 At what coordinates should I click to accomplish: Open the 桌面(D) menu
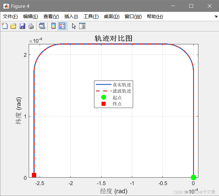pyautogui.click(x=112, y=17)
